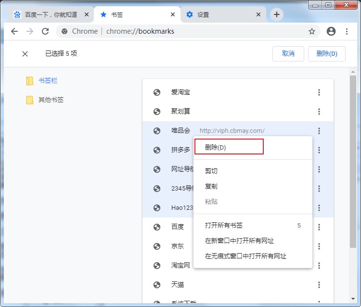The width and height of the screenshot is (361, 307).
Task: Select the 唯品会 bookmark
Action: click(238, 131)
